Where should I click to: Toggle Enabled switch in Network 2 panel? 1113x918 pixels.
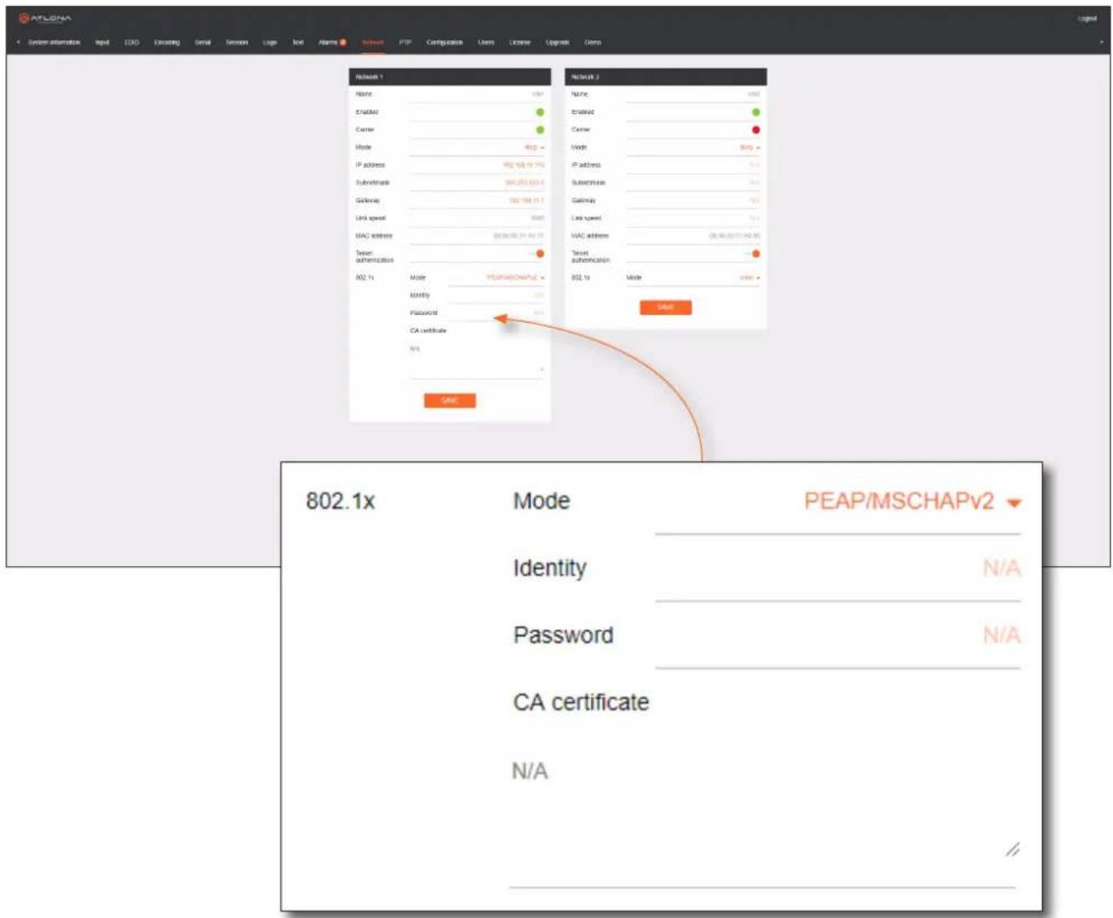click(756, 112)
